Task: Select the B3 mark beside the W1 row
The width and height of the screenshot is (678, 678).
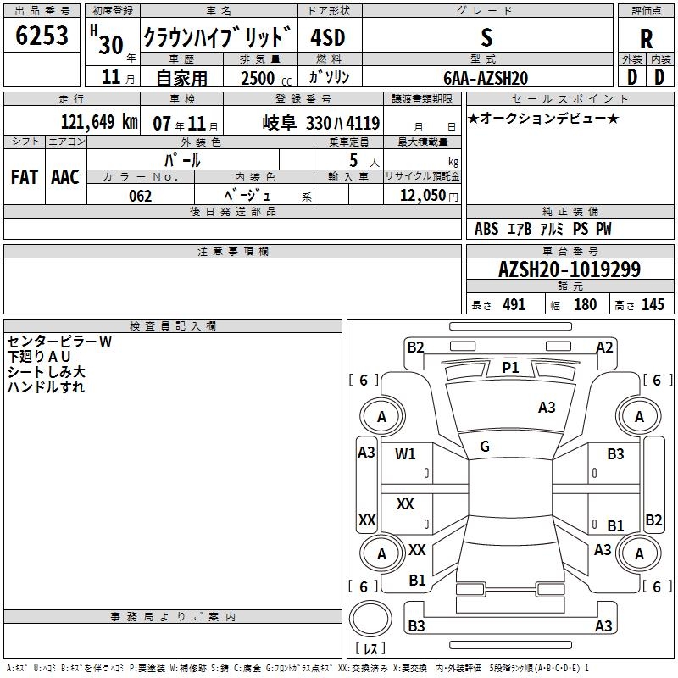Action: 615,454
